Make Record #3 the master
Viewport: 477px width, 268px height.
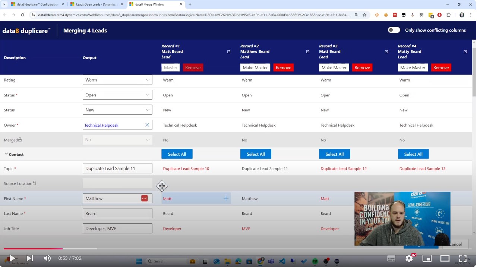click(334, 67)
